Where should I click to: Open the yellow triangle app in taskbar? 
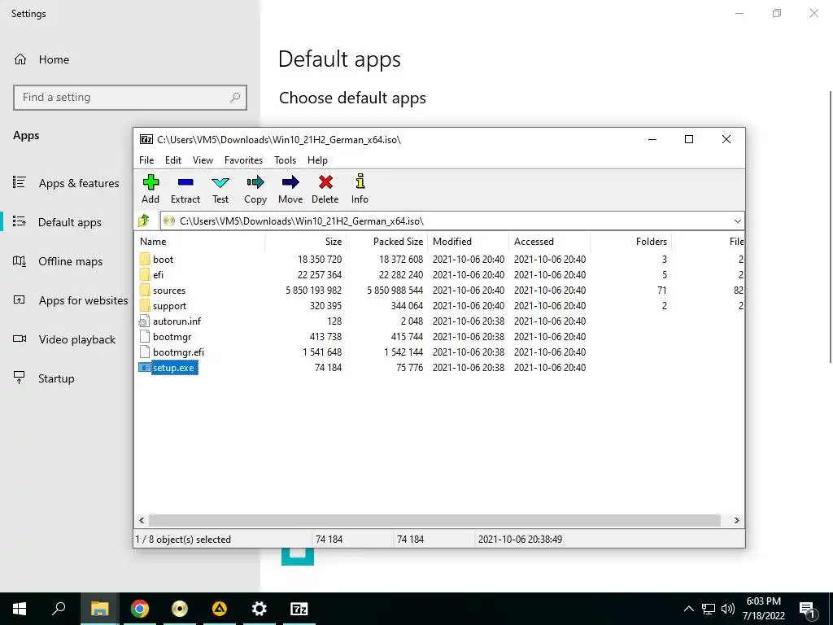point(220,609)
